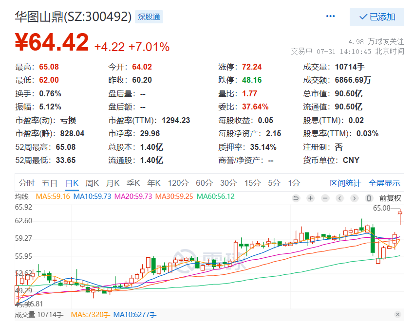Click the 市盈率(静) value 828.04

73,134
